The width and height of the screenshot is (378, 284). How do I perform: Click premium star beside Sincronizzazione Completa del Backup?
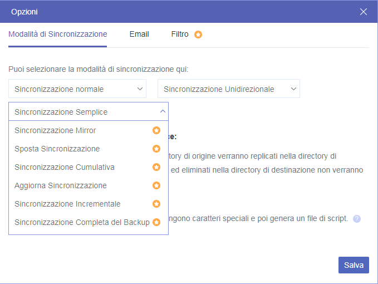pyautogui.click(x=156, y=222)
